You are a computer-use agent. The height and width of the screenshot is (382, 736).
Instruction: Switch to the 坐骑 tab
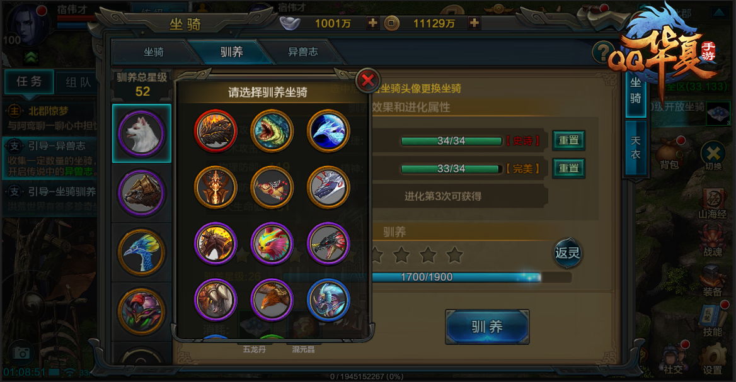(154, 52)
